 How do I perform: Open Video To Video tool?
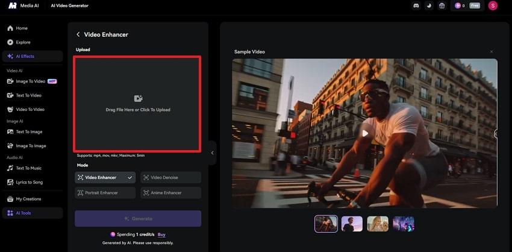(33, 109)
